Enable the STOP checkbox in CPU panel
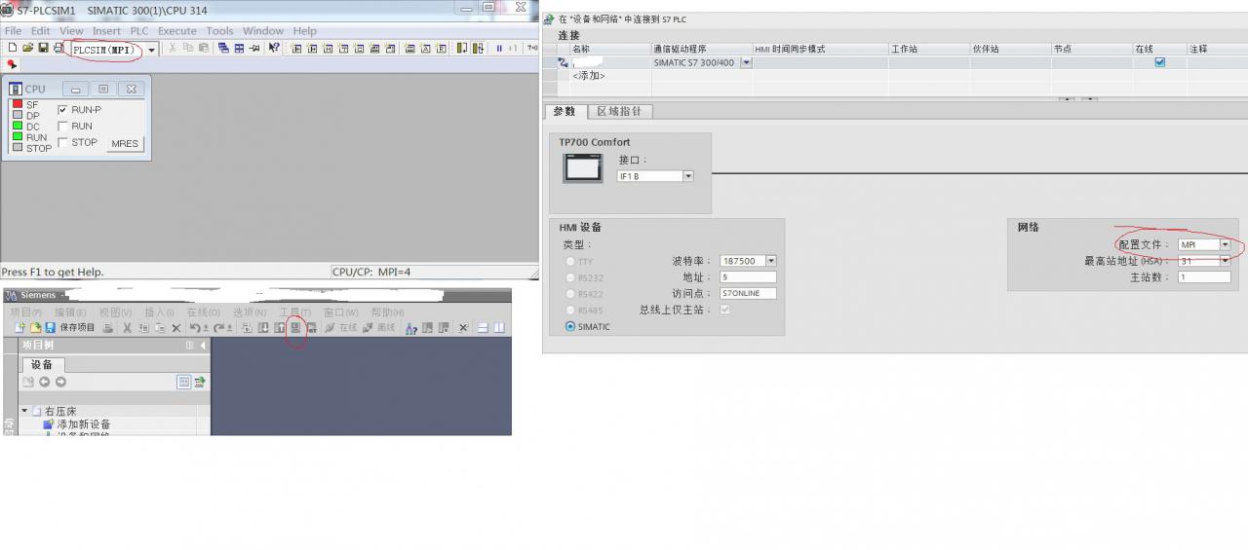 (x=63, y=143)
